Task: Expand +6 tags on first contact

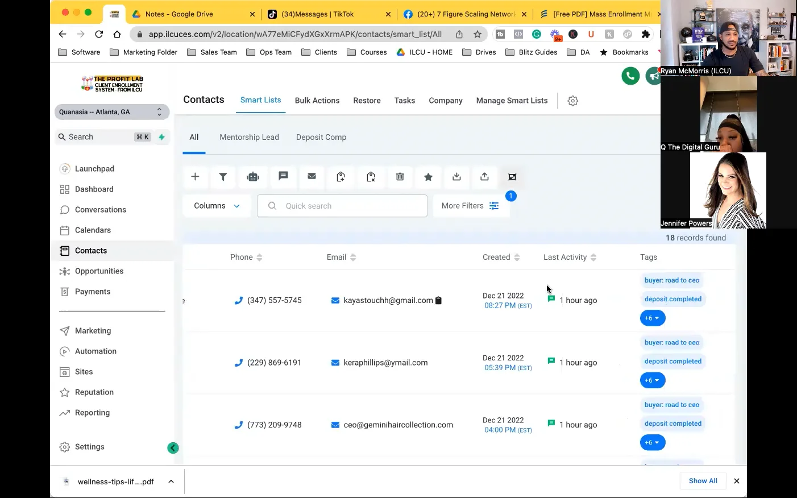Action: point(652,318)
